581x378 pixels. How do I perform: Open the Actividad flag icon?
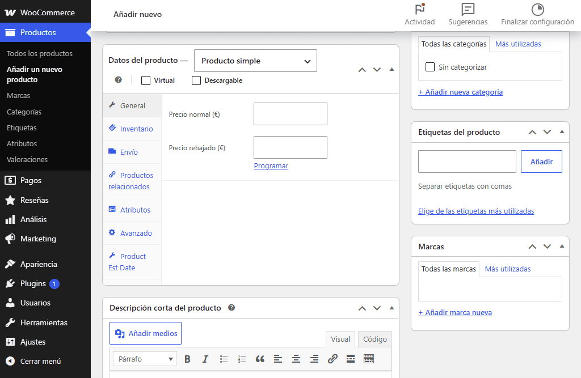(x=419, y=9)
